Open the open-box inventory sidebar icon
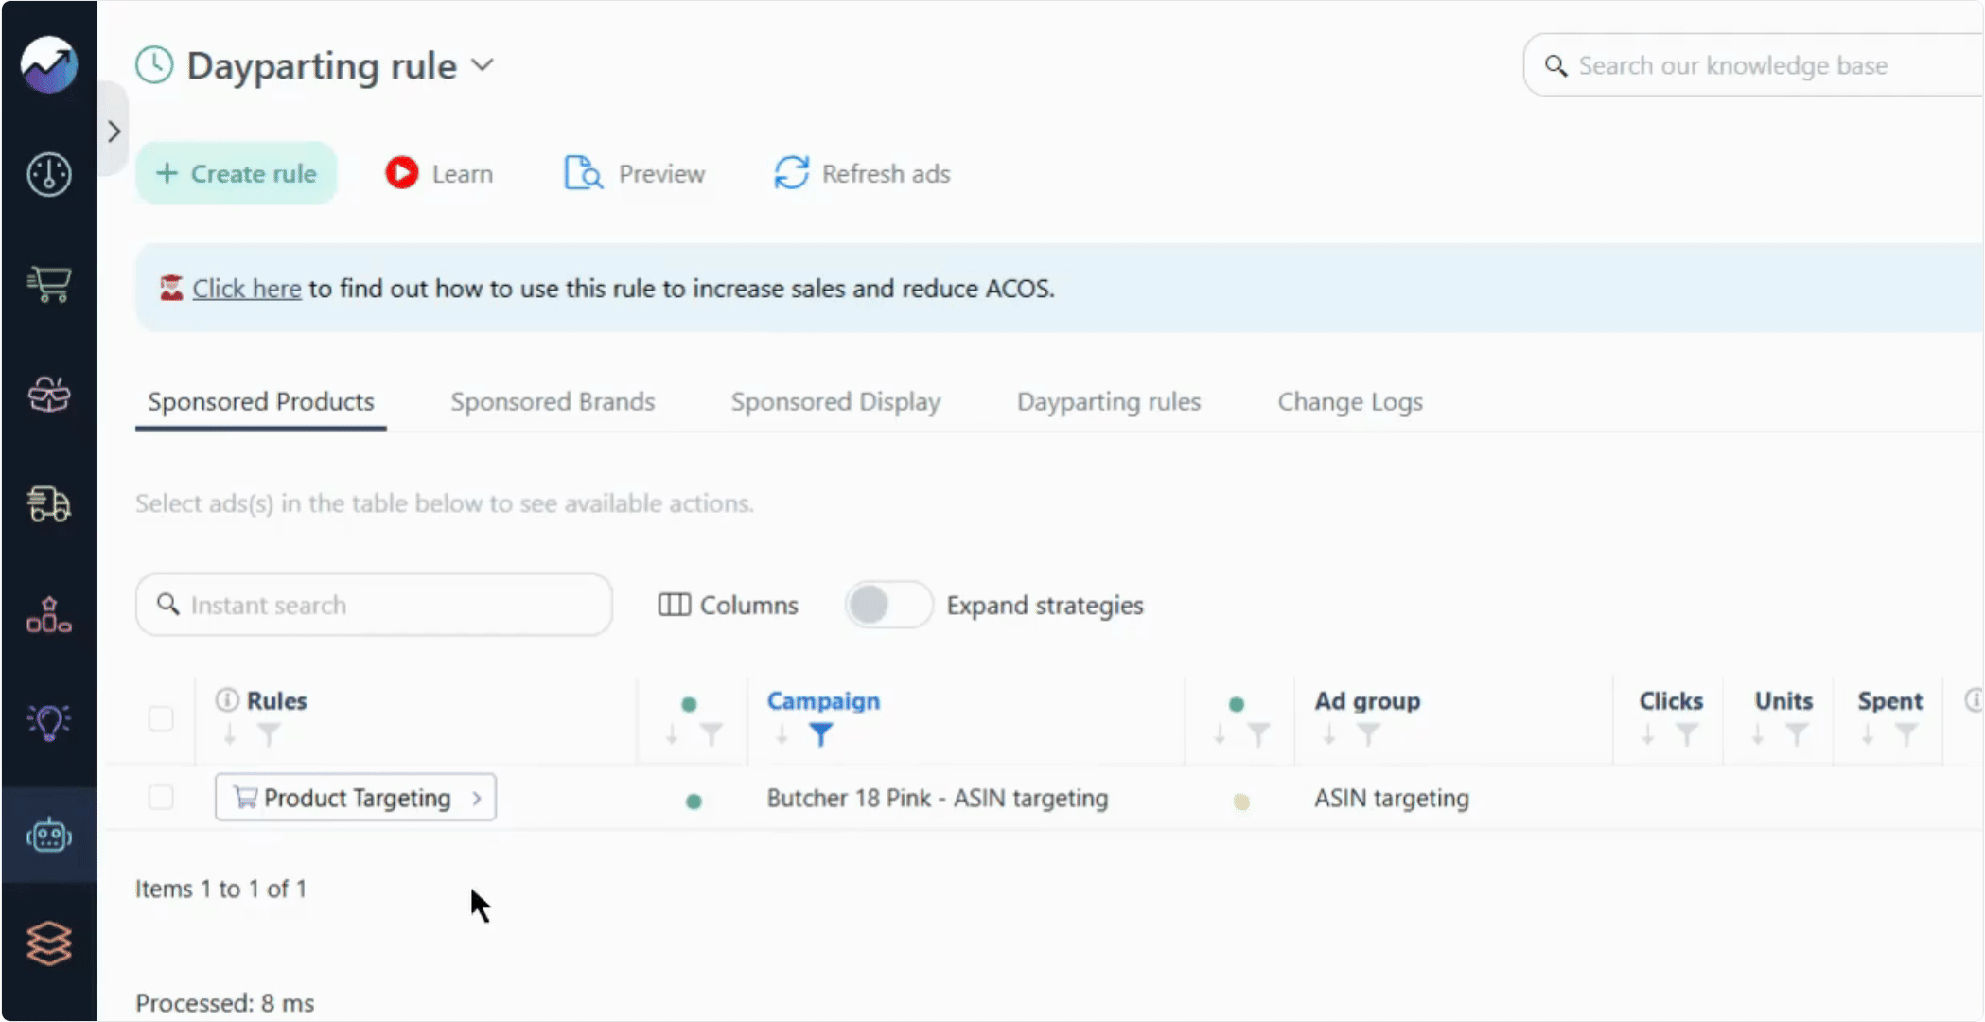The height and width of the screenshot is (1022, 1985). [x=49, y=395]
